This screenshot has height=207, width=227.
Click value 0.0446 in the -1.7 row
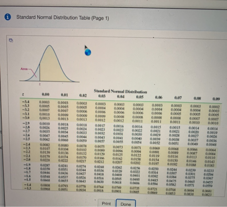point(45,173)
